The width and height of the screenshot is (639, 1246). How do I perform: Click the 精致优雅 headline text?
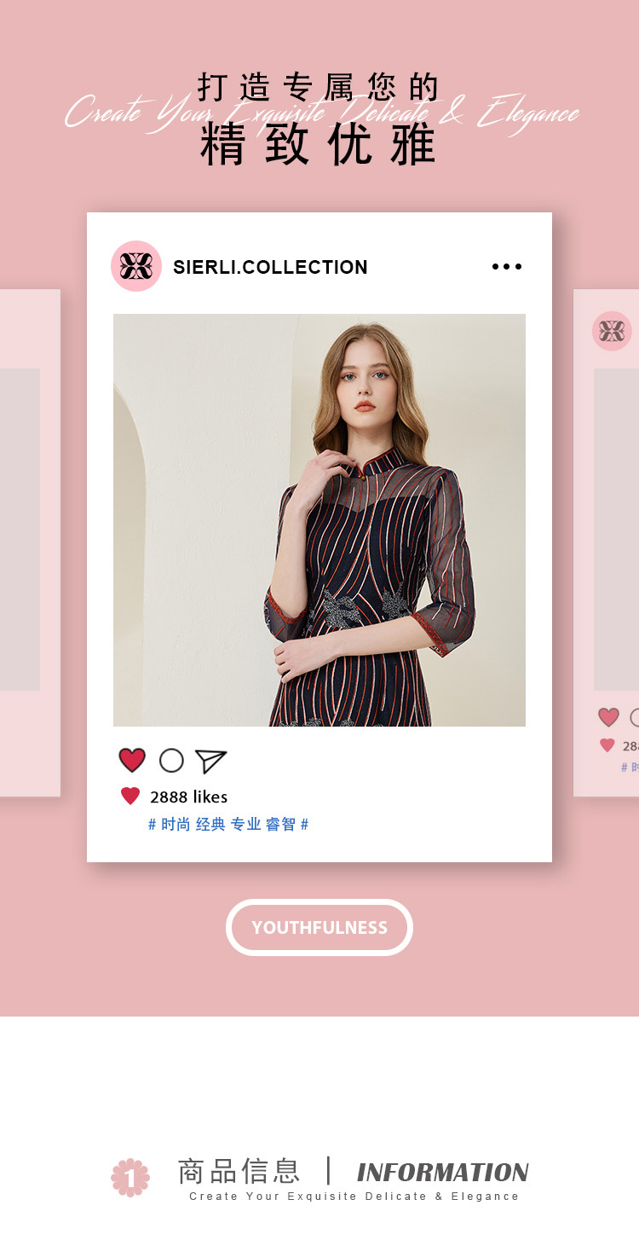[319, 144]
